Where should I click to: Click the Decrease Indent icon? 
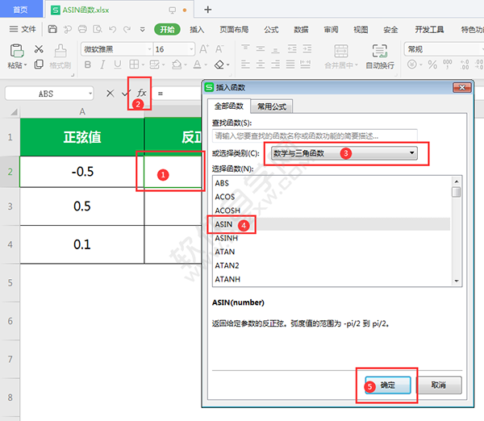292,48
